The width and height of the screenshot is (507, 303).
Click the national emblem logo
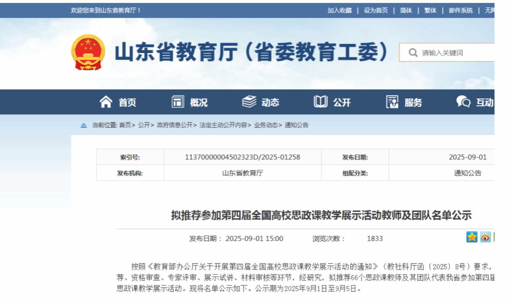88,52
